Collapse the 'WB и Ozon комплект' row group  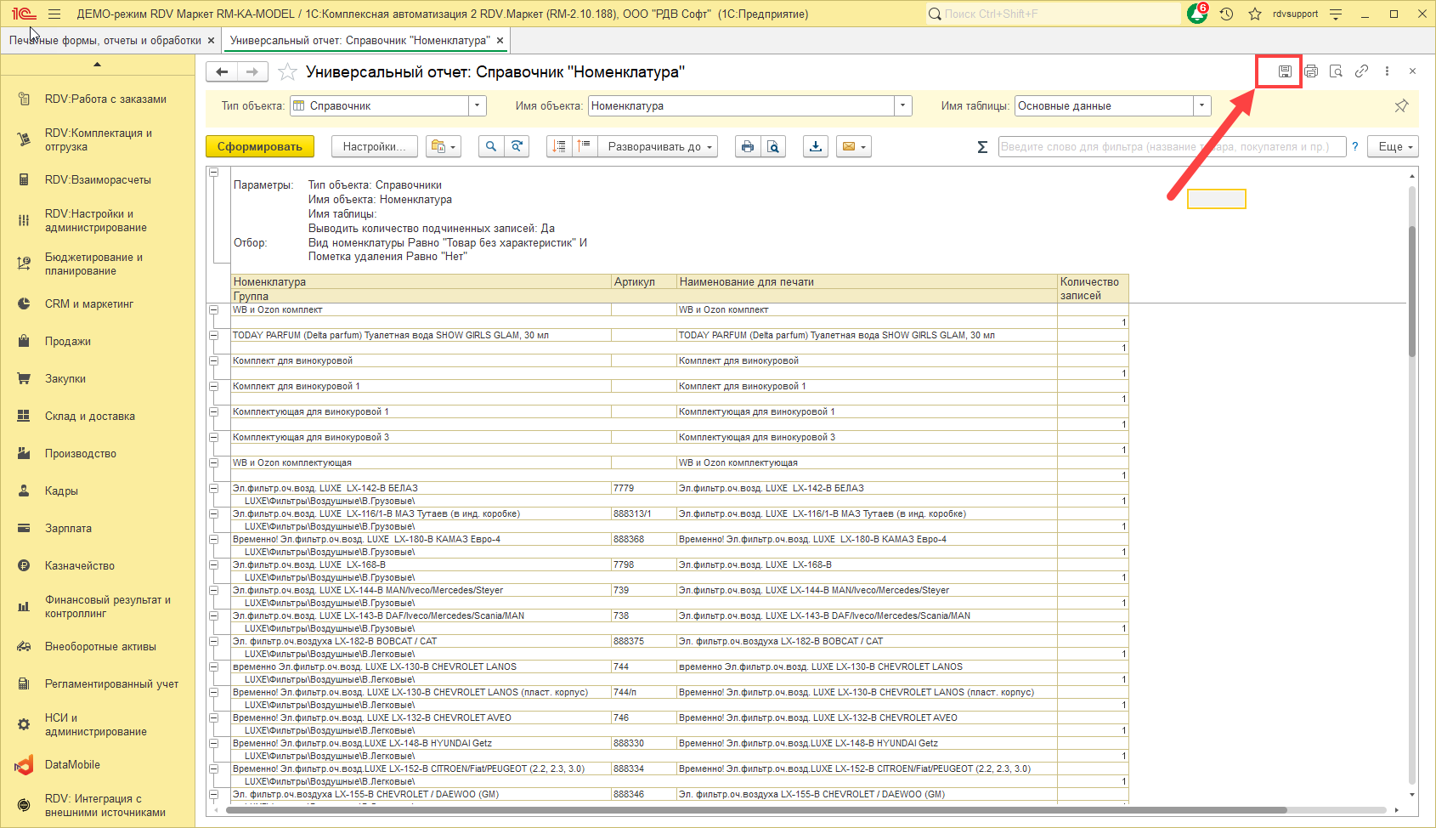[214, 310]
